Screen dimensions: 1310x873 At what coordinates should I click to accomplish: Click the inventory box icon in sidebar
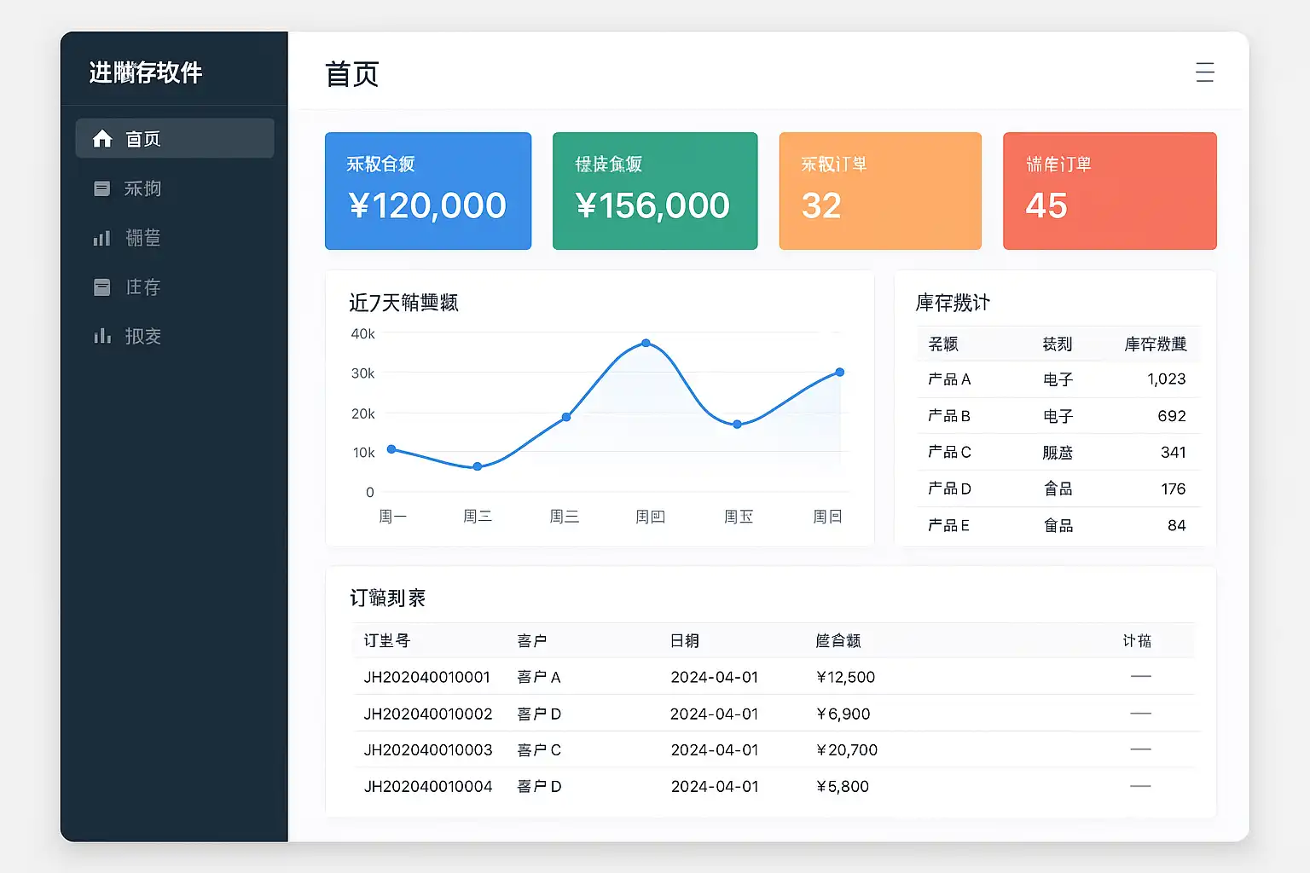101,287
